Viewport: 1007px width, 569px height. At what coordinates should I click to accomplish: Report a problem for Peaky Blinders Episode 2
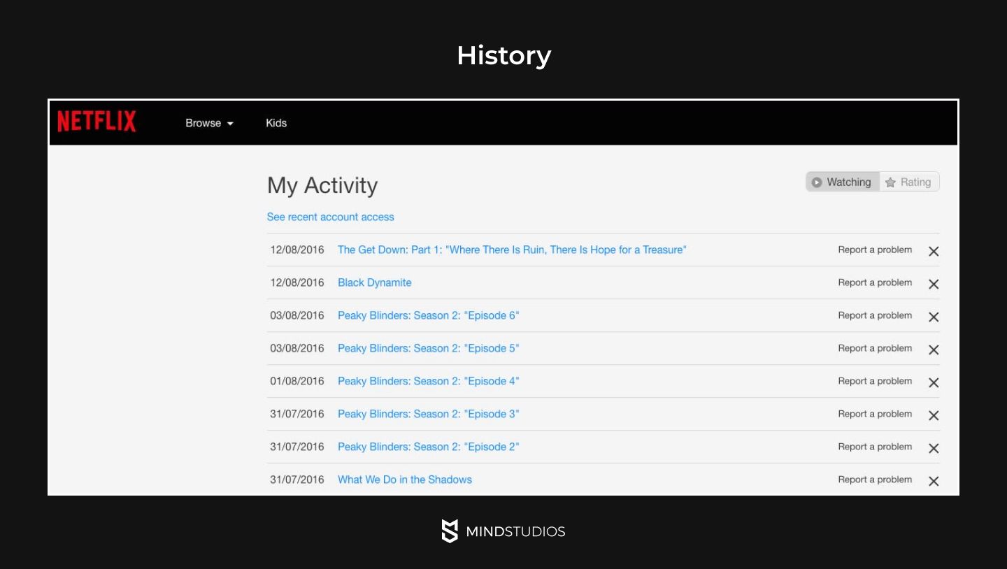click(x=875, y=447)
